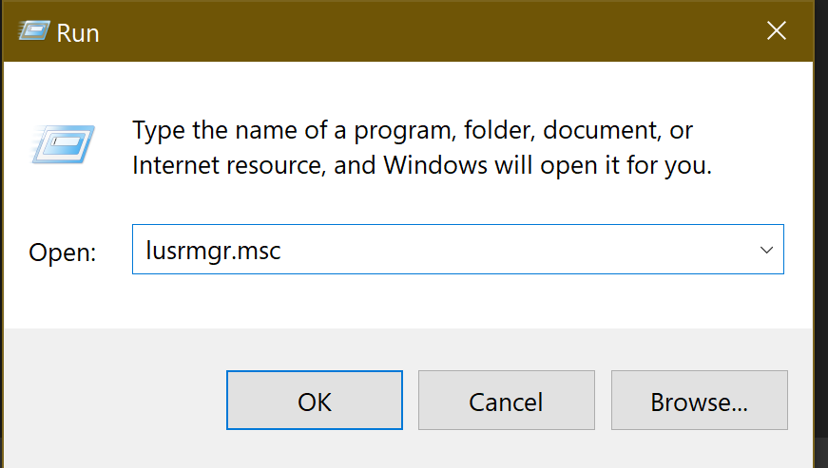This screenshot has height=468, width=828.
Task: Click gray panel area left of OK
Action: (114, 399)
